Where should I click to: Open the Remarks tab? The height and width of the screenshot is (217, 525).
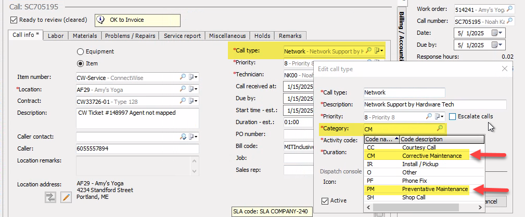click(290, 36)
